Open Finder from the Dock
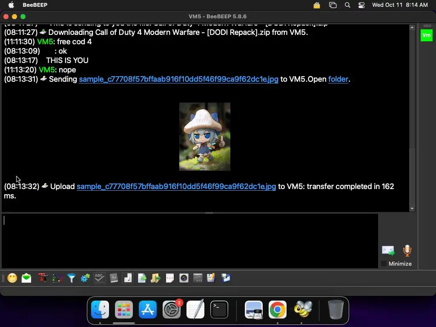Image resolution: width=436 pixels, height=327 pixels. (x=100, y=309)
